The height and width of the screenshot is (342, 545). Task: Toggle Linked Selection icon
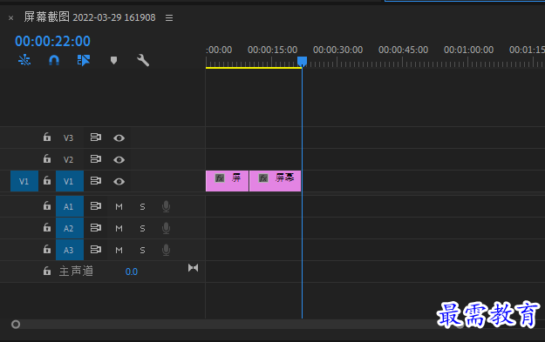(84, 60)
